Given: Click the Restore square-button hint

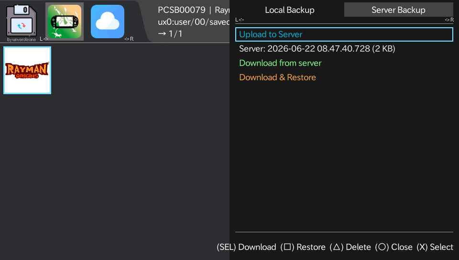Looking at the screenshot, I should 303,247.
